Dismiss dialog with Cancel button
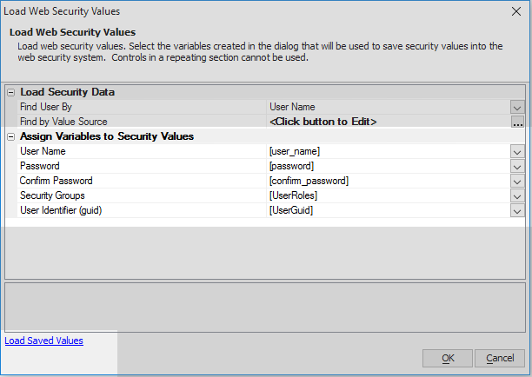Viewport: 532px width, 377px height. pyautogui.click(x=500, y=358)
